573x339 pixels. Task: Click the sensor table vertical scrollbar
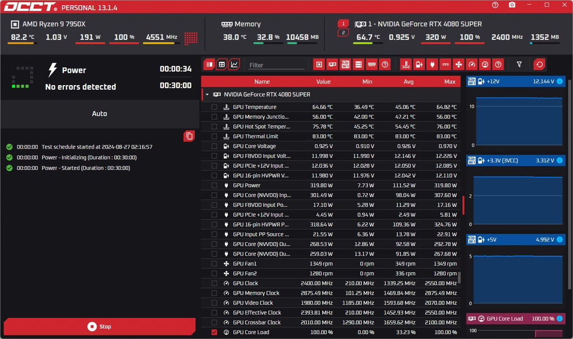point(459,277)
